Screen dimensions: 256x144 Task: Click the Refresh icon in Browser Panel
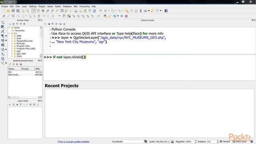click(13, 24)
